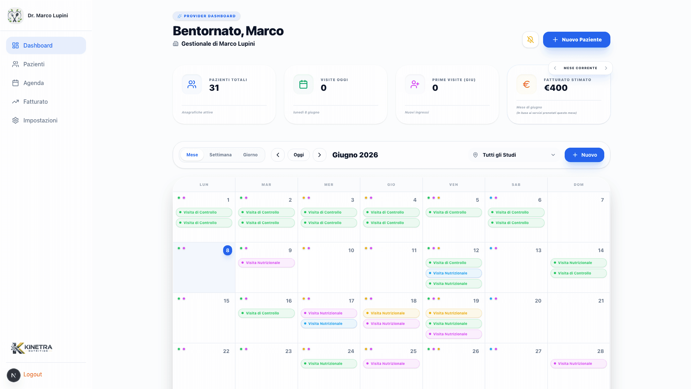The width and height of the screenshot is (691, 389).
Task: Click the Pazienti Totali people icon
Action: (x=192, y=84)
